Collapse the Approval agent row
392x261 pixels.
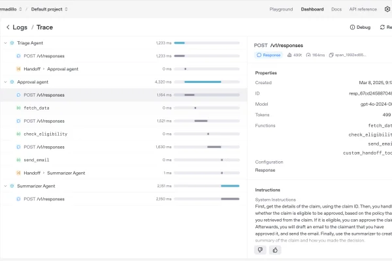coord(5,82)
